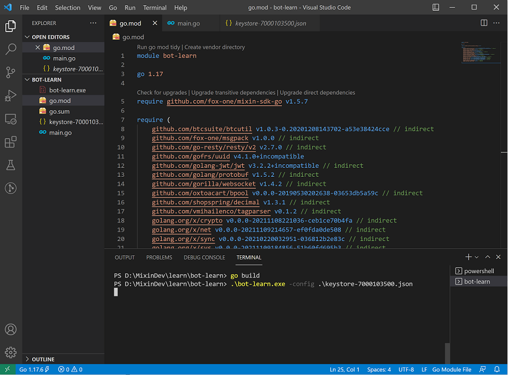This screenshot has height=375, width=508.
Task: Click the Accounts icon in activity bar
Action: click(11, 329)
